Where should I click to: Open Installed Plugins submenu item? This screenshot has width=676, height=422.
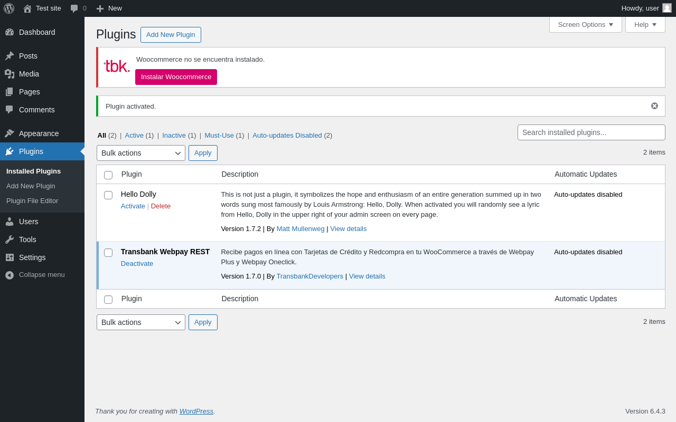(33, 171)
